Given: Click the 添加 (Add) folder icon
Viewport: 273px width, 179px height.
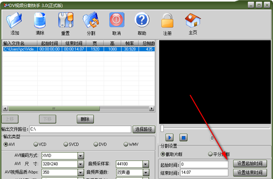Looking at the screenshot, I should pos(14,20).
